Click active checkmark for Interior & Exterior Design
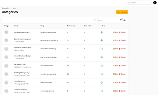Screen dimensions: 158x95 (102, 57)
